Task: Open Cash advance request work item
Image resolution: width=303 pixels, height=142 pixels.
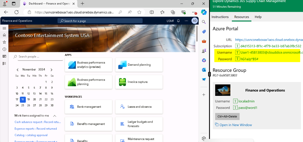Action: tap(38, 122)
